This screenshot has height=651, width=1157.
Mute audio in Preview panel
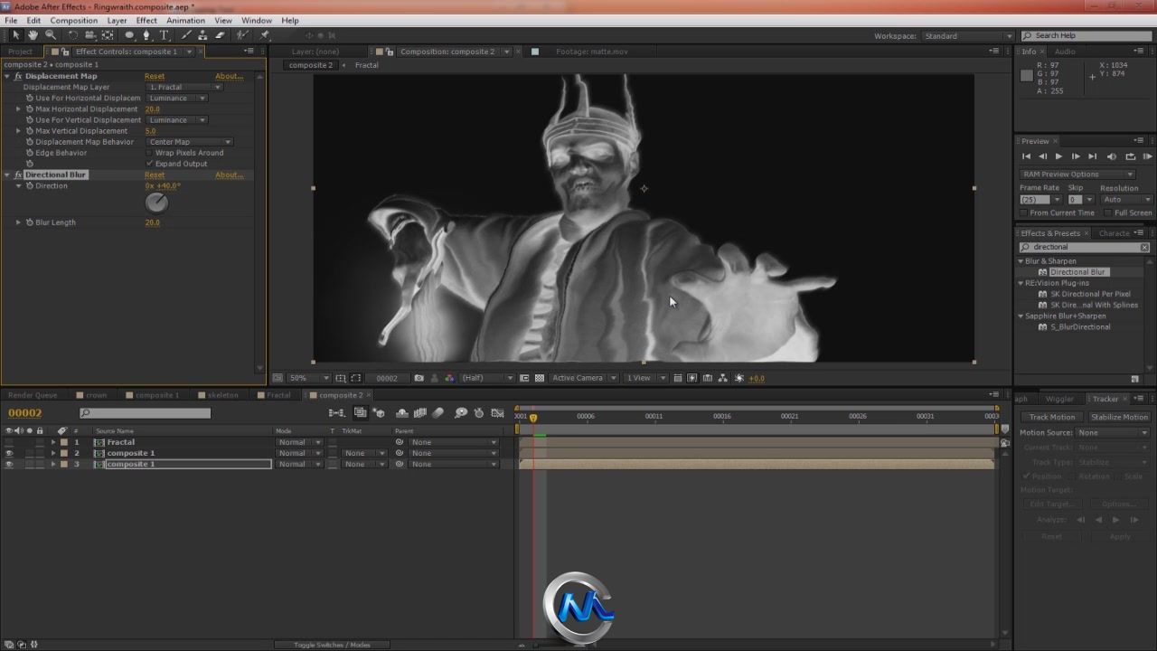[x=1112, y=156]
